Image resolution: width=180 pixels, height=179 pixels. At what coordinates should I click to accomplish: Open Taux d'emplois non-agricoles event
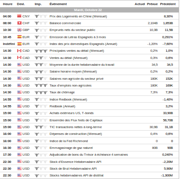click(70, 85)
